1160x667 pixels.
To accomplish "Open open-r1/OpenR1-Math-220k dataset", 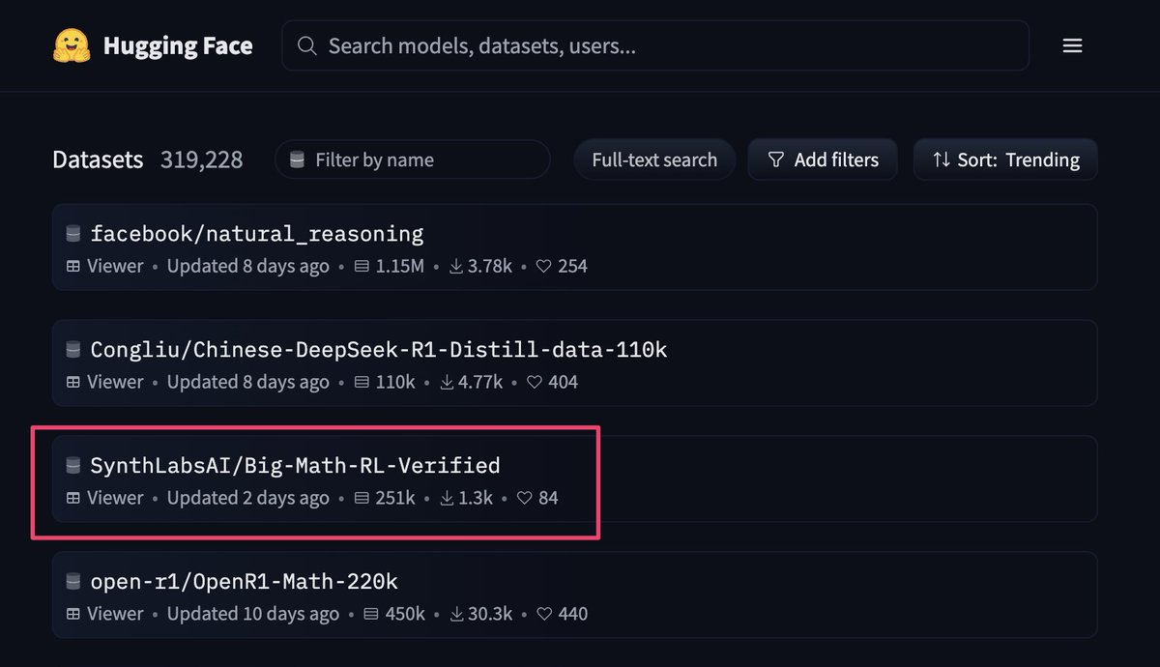I will point(244,581).
